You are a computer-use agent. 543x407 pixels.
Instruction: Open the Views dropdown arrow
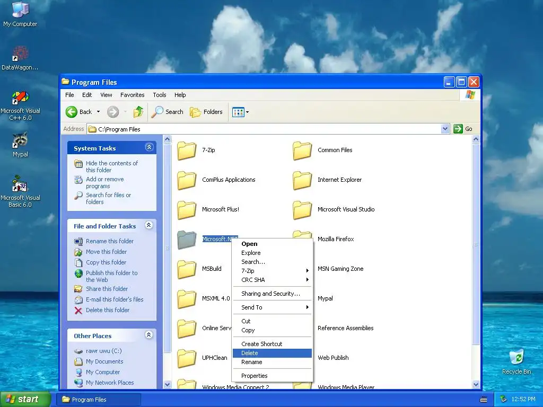tap(247, 112)
